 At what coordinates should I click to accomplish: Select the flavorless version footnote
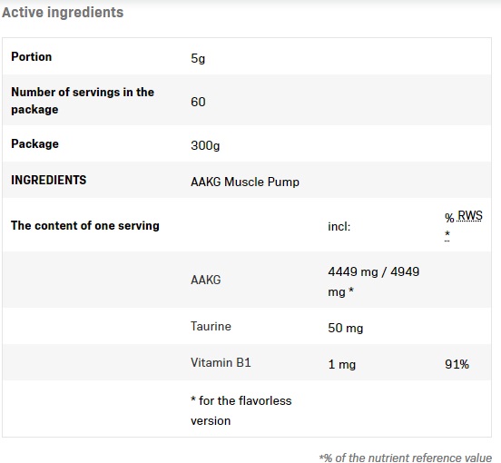[241, 410]
